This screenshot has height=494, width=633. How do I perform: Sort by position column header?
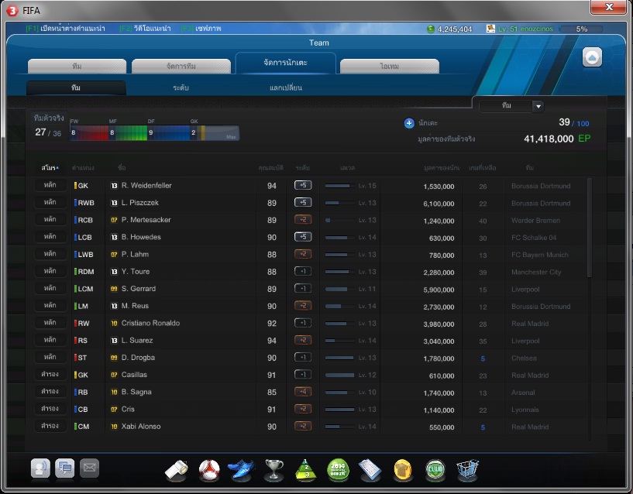(x=83, y=167)
